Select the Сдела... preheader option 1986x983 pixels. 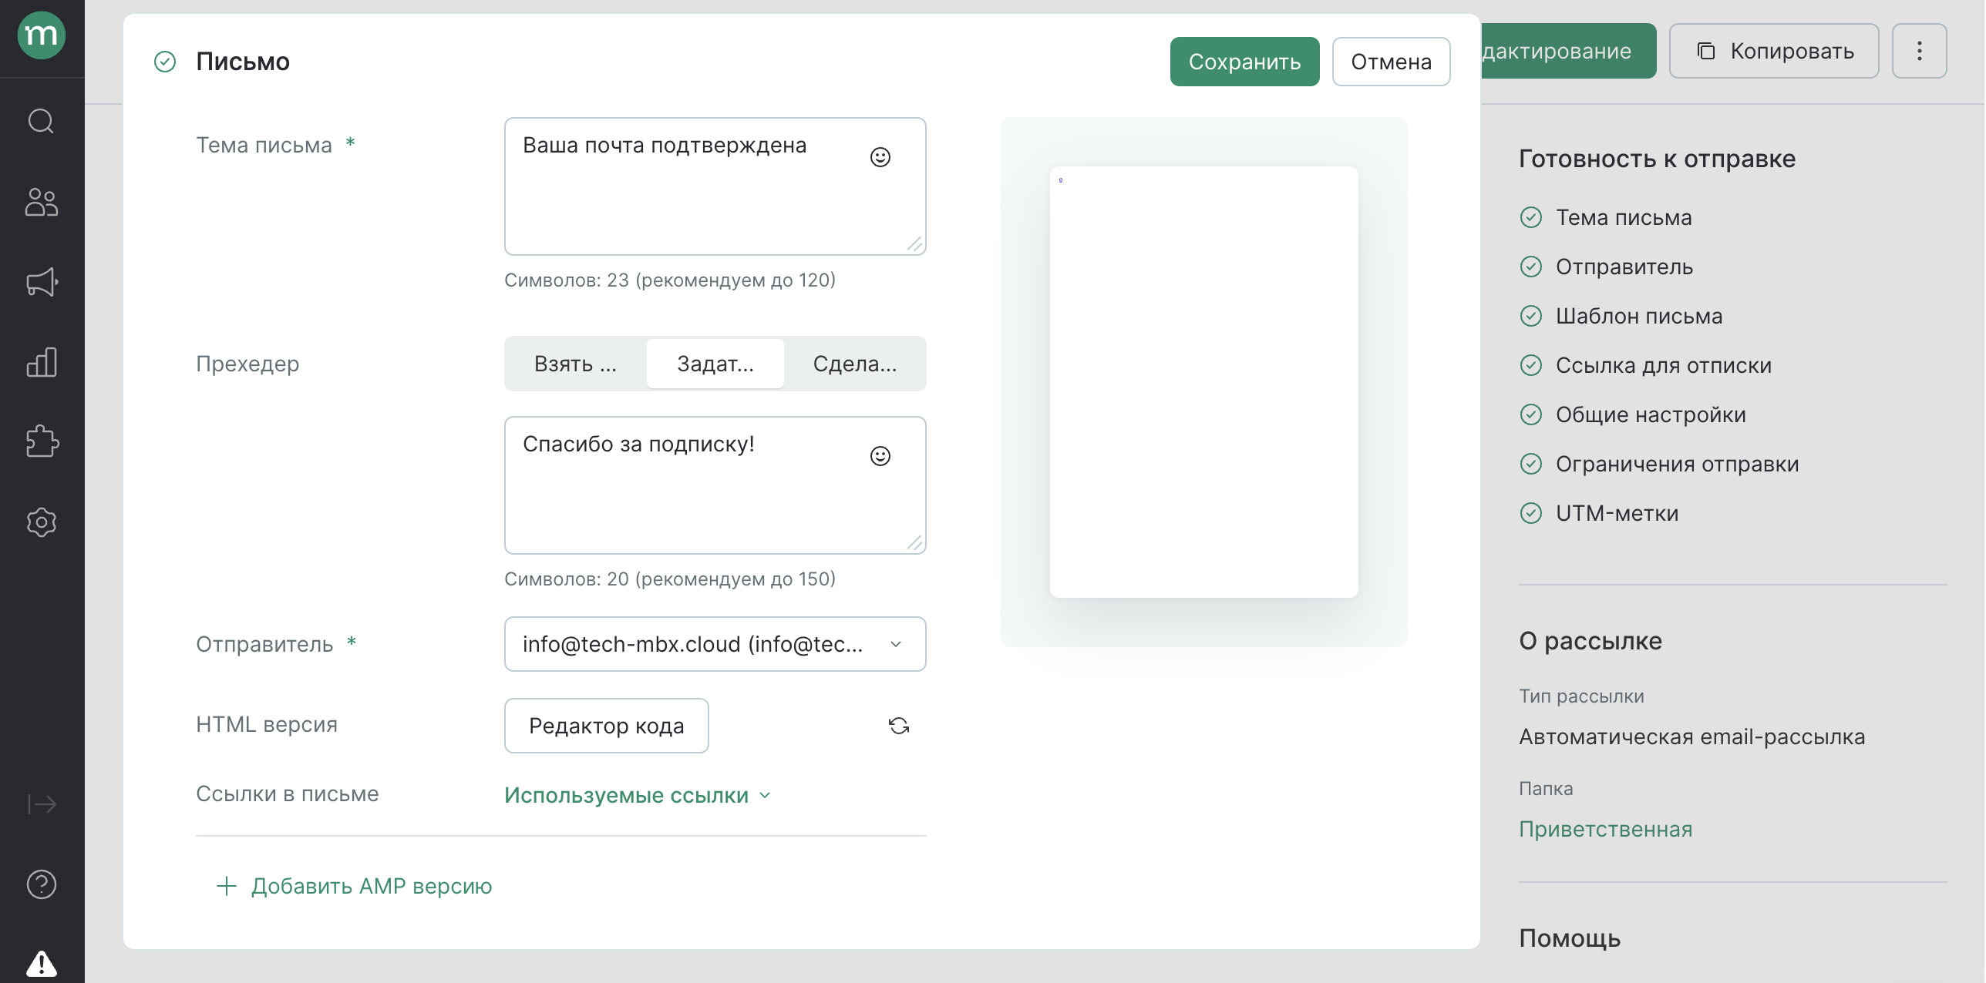coord(855,364)
